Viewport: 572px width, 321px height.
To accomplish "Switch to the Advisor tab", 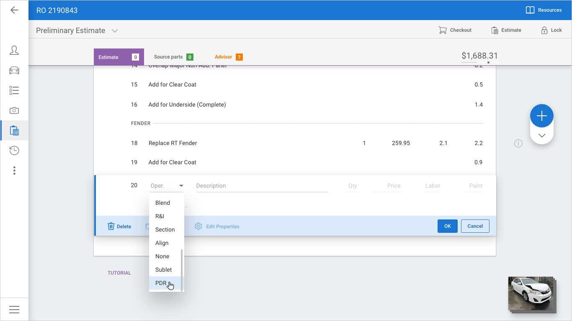I will tap(228, 57).
